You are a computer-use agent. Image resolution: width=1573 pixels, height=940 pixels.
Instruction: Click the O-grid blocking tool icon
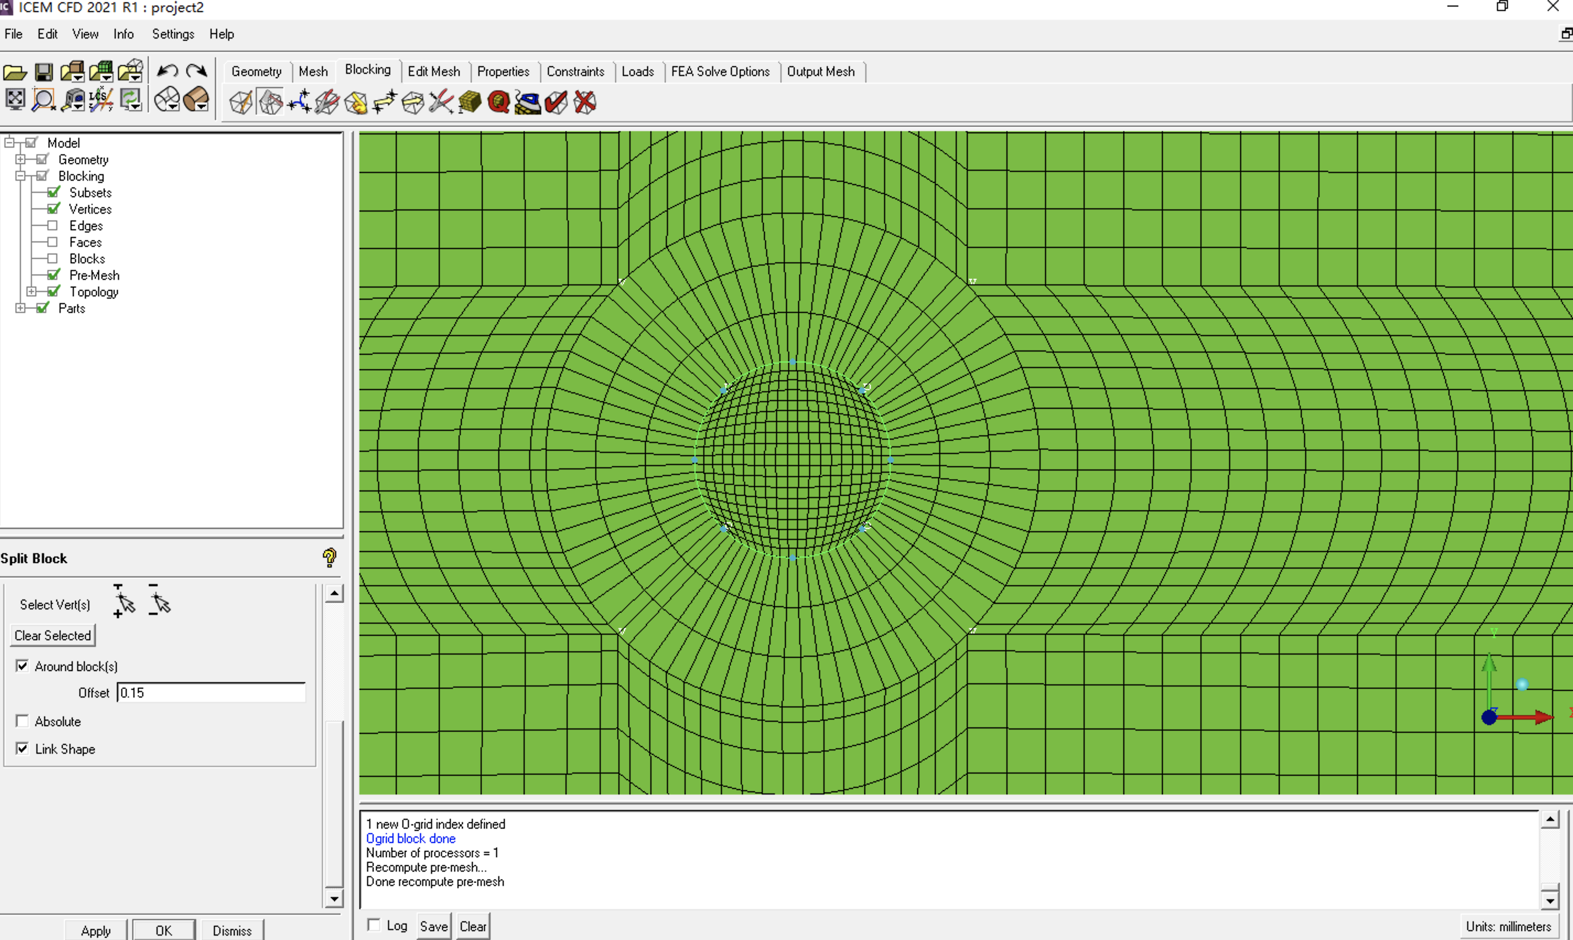coord(272,102)
